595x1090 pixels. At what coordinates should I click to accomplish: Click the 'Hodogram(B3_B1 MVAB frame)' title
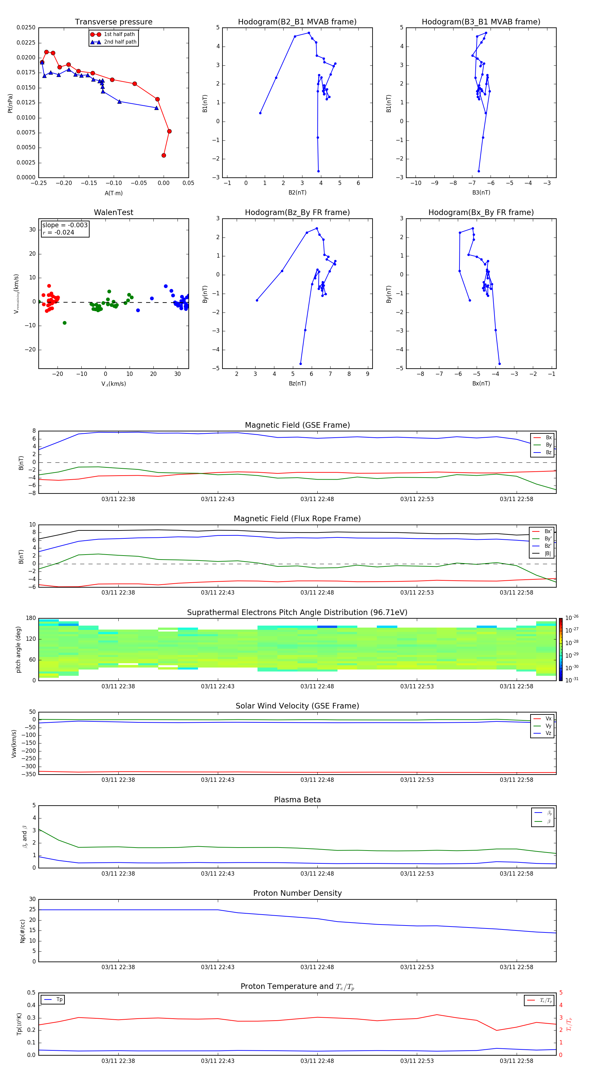coord(481,21)
